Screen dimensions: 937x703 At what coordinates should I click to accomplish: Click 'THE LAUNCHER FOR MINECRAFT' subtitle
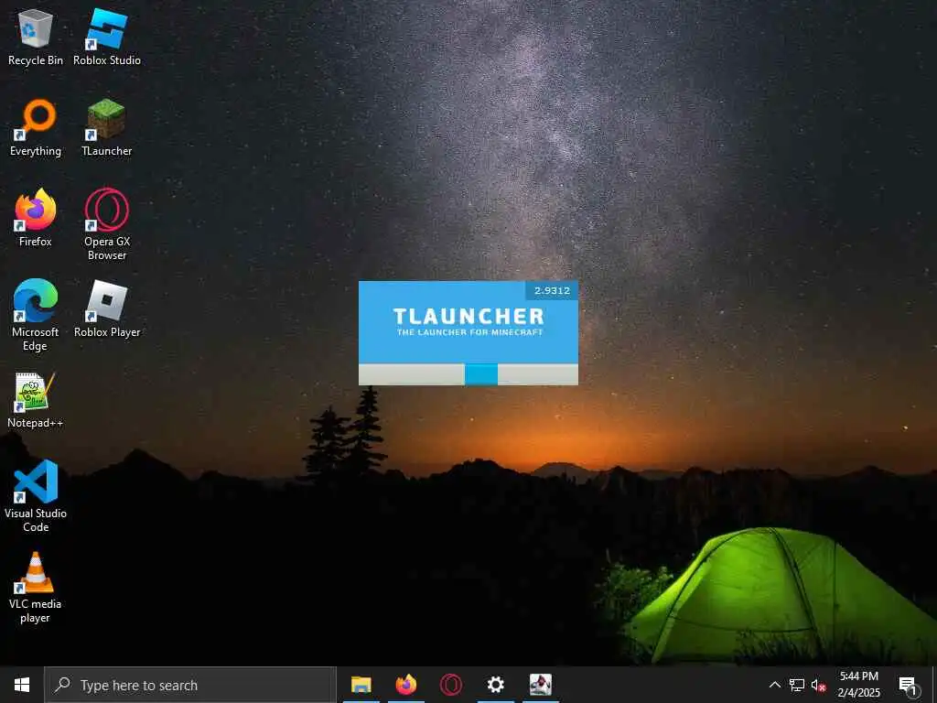469,331
